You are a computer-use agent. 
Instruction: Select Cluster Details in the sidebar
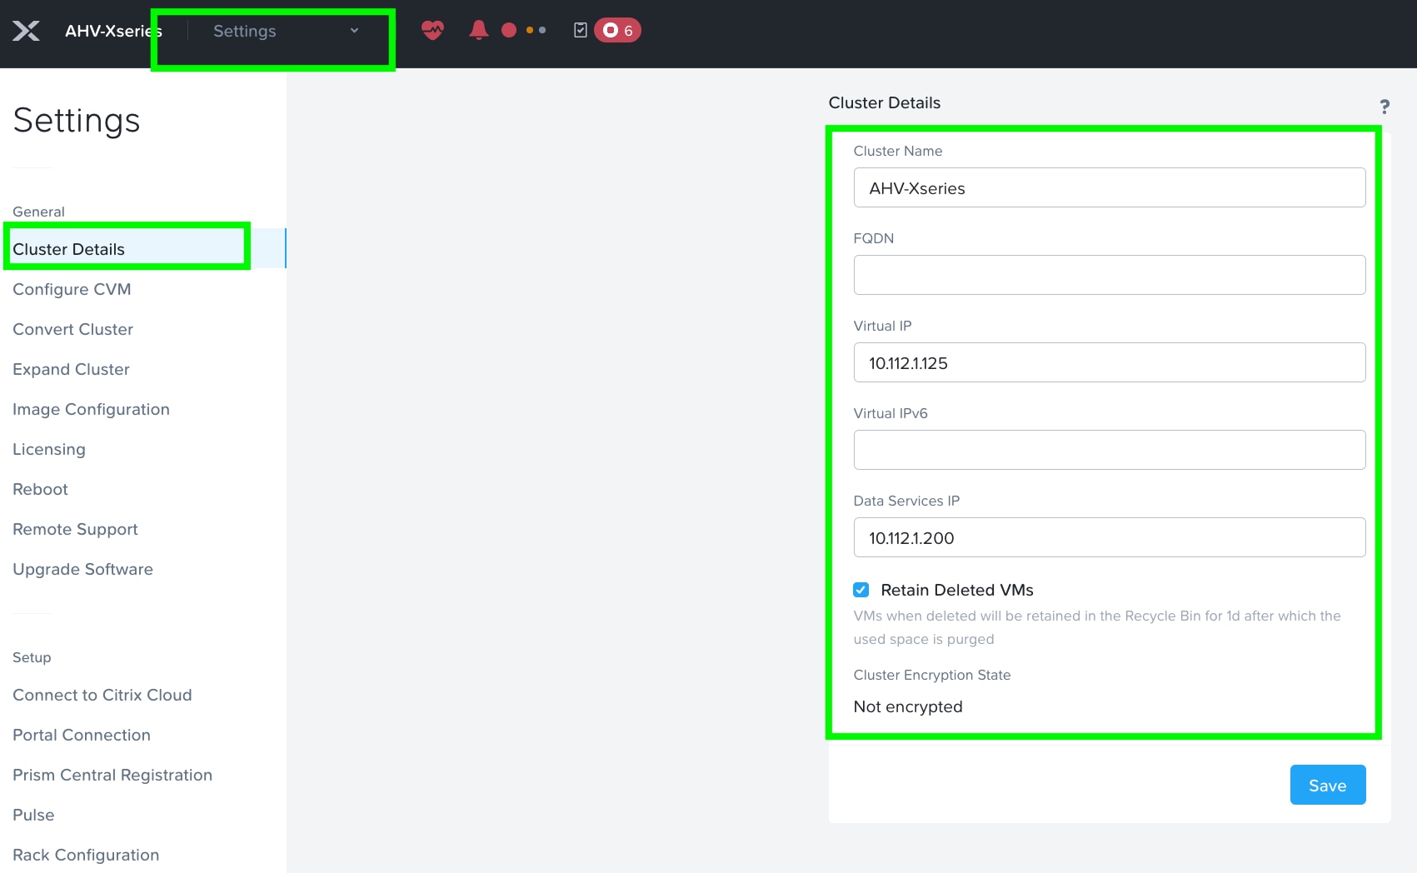[x=67, y=248]
